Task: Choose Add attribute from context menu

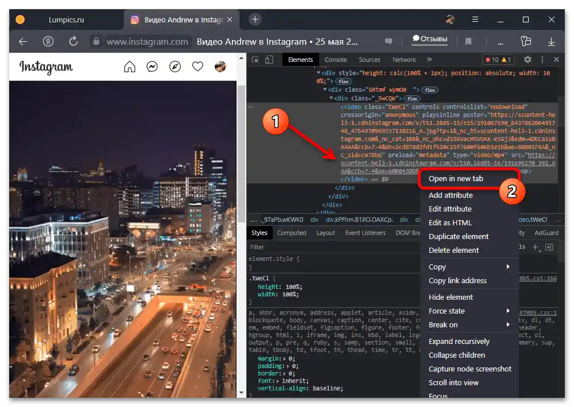Action: click(x=450, y=195)
